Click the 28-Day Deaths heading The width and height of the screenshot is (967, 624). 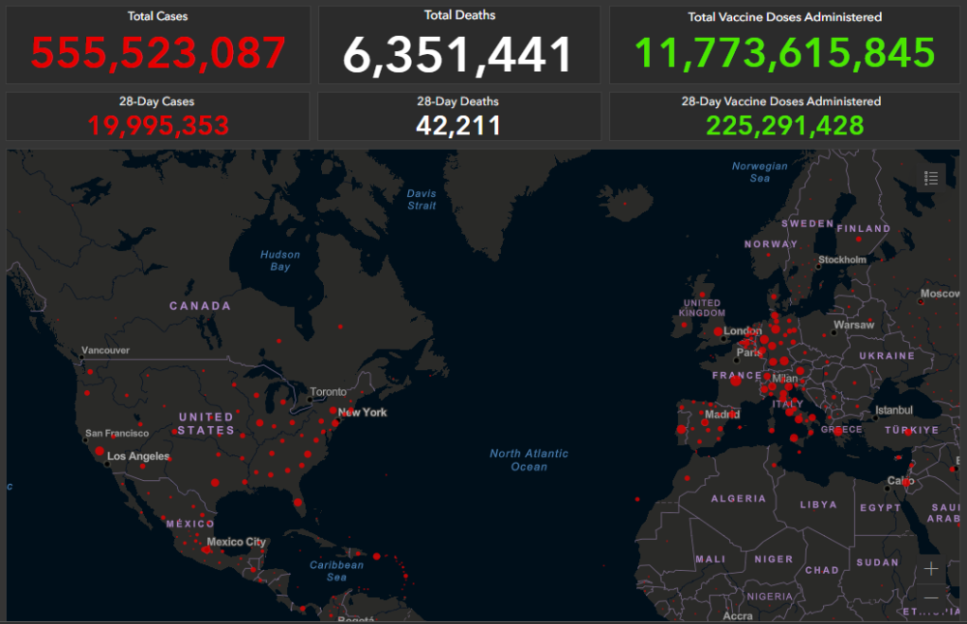tap(457, 101)
